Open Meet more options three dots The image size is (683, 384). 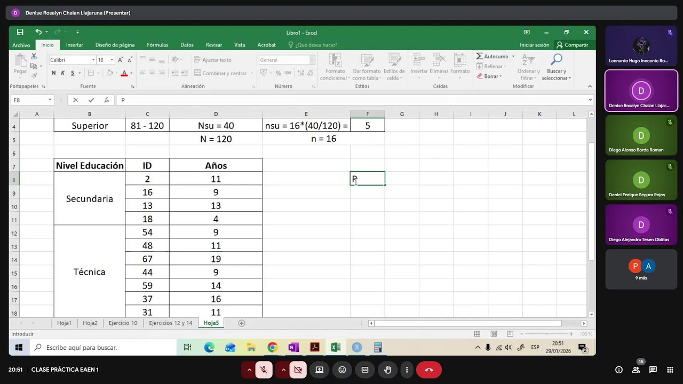pyautogui.click(x=407, y=370)
